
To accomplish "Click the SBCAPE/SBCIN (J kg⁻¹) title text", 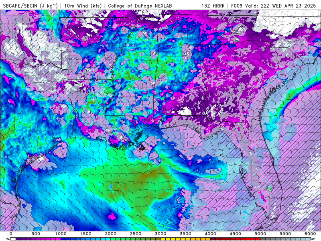I will pos(30,6).
